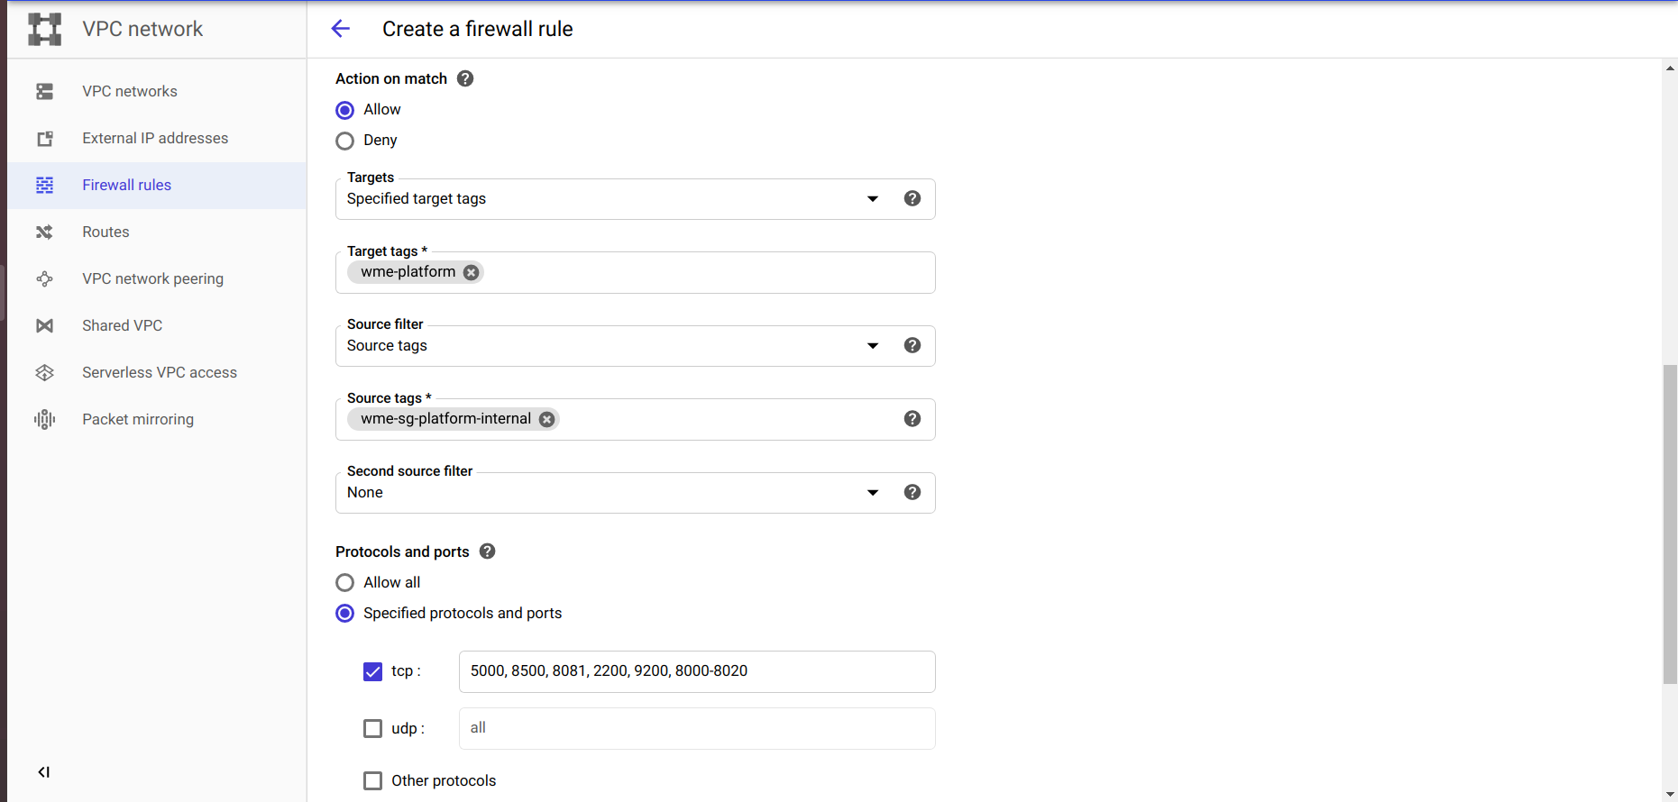The height and width of the screenshot is (802, 1678).
Task: Select the Deny radio button
Action: (344, 141)
